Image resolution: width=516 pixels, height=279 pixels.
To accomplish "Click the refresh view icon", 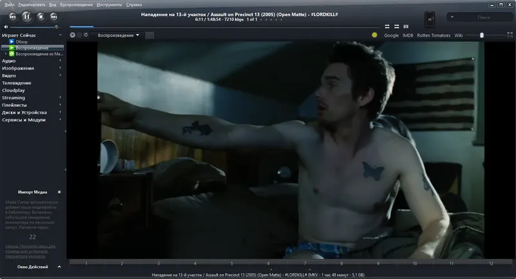I will (86, 35).
